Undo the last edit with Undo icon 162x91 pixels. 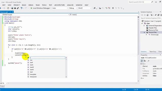pos(21,8)
